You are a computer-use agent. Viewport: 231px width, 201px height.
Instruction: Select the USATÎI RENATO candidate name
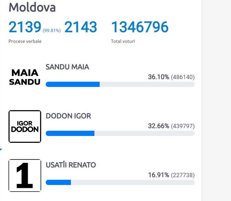(71, 165)
